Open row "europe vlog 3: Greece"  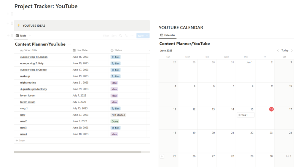click(x=34, y=70)
